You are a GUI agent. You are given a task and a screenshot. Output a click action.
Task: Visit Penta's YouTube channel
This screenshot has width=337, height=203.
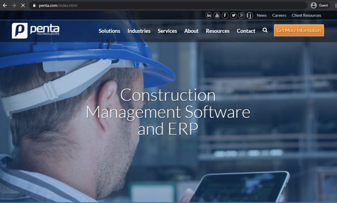pyautogui.click(x=217, y=15)
